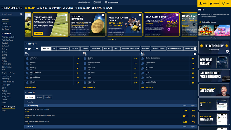The width and height of the screenshot is (231, 130).
Task: View Racecard for the Derma Nekodamashi race
Action: (147, 87)
